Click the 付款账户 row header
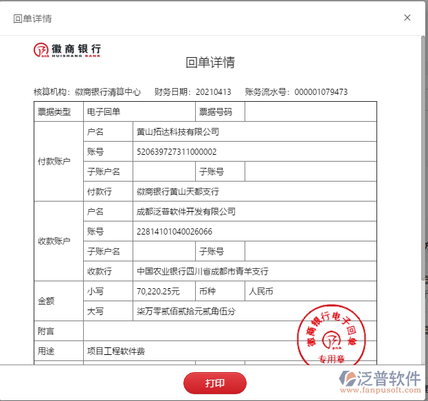 pyautogui.click(x=58, y=161)
